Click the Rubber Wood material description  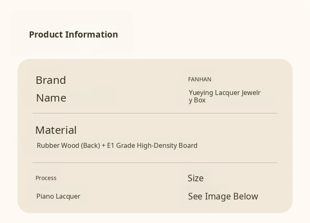tap(117, 145)
